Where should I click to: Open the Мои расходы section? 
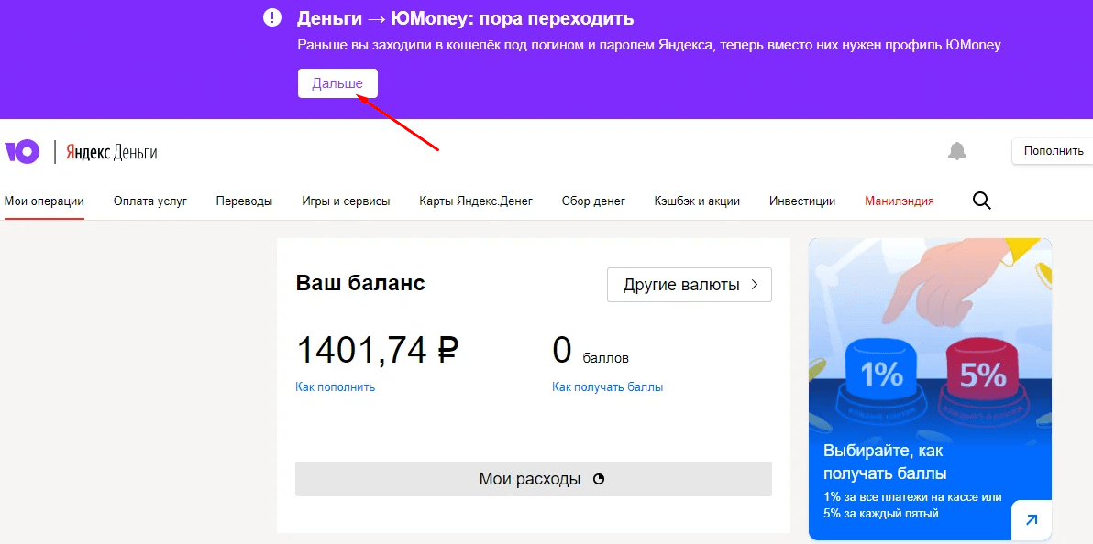[532, 479]
